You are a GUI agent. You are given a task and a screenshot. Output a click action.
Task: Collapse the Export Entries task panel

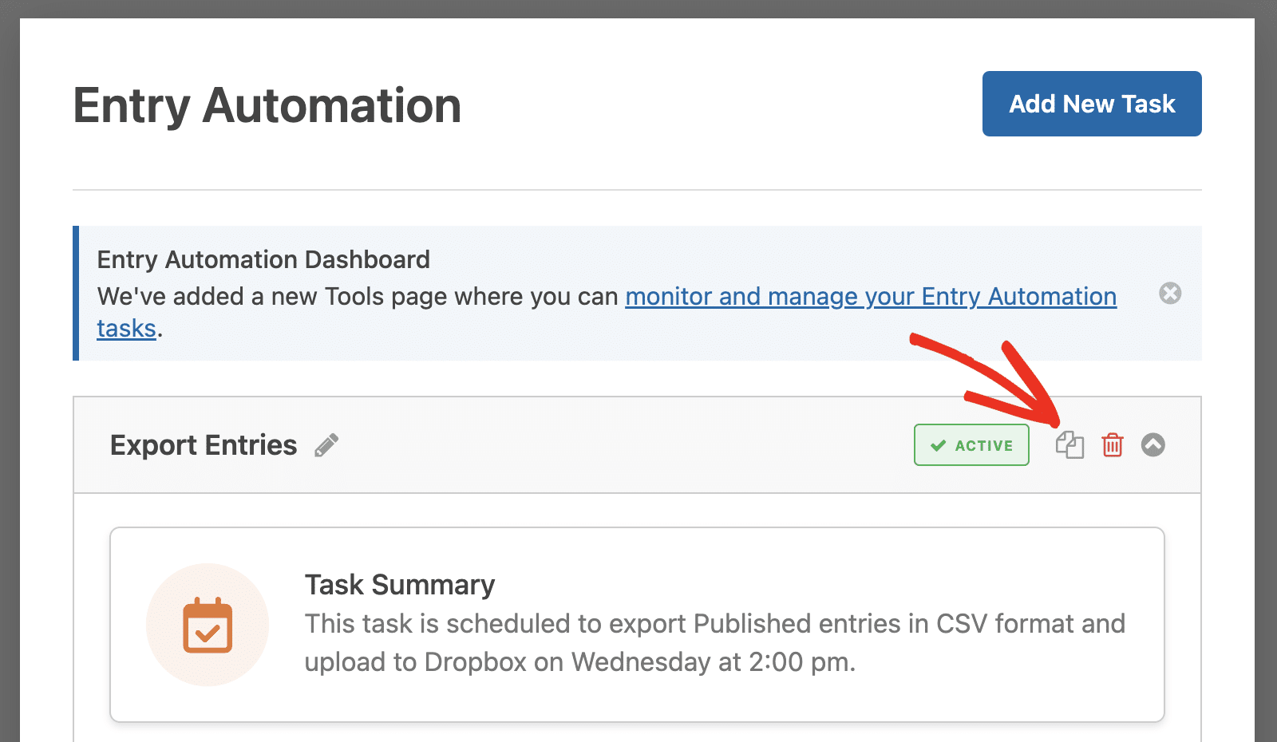(x=1153, y=444)
